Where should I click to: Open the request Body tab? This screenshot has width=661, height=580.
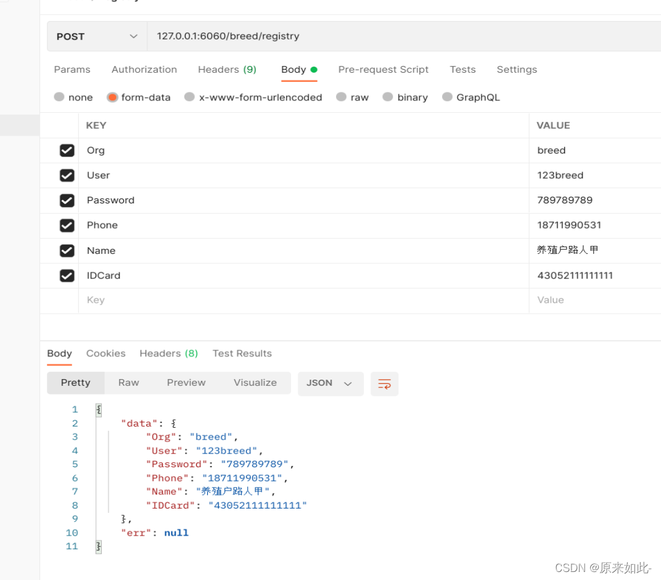point(299,70)
